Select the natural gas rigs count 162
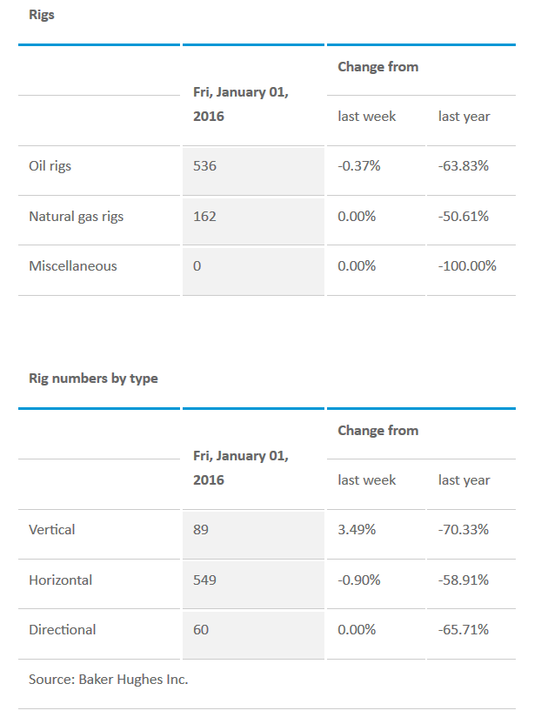The height and width of the screenshot is (724, 541). coord(204,216)
